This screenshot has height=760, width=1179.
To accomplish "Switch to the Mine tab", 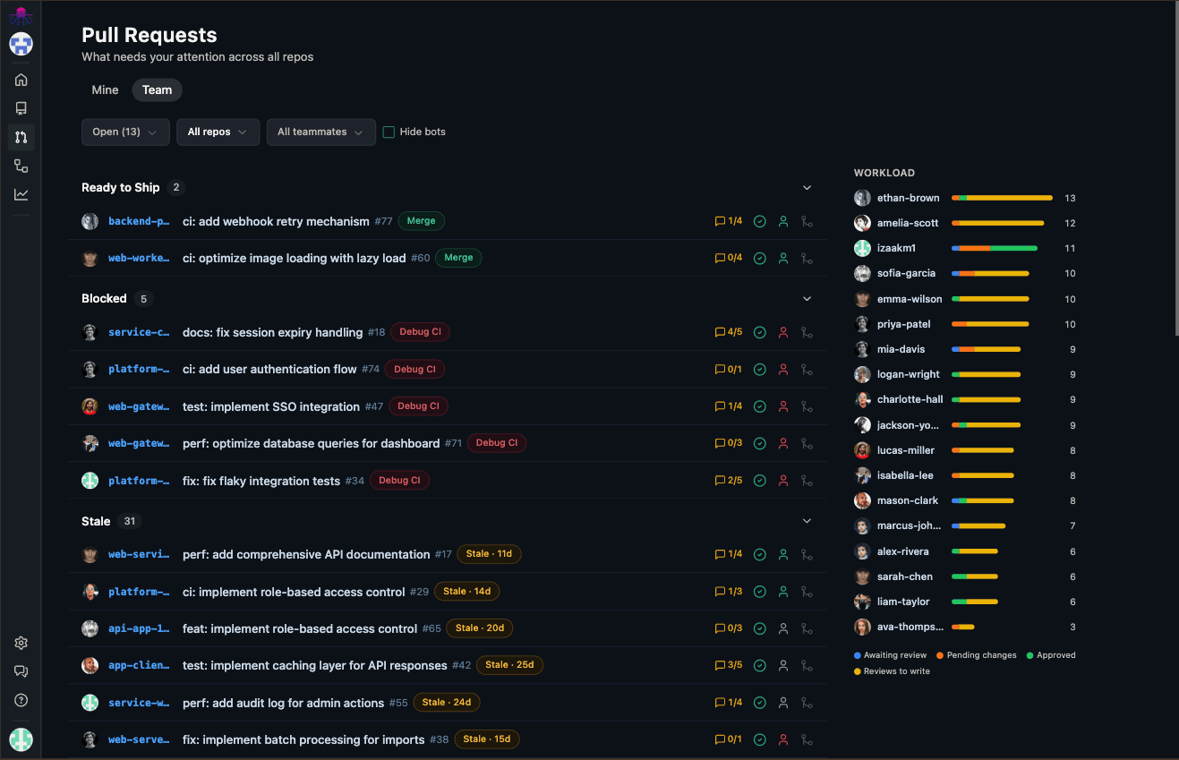I will tap(105, 90).
